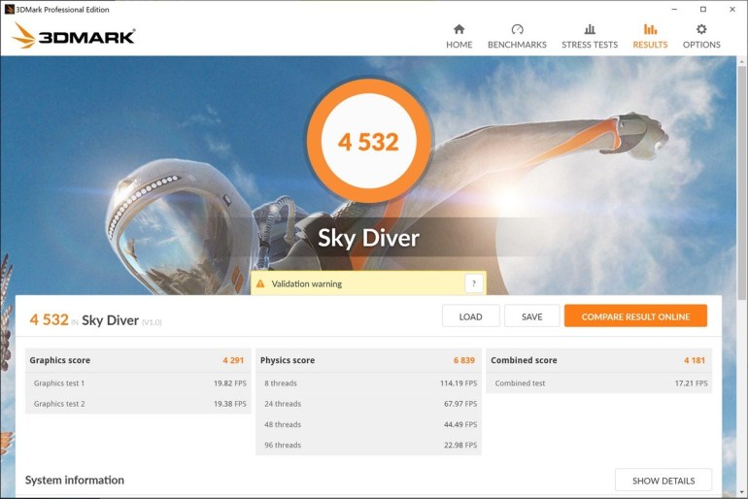
Task: Click the Validation warning triangle icon
Action: click(x=261, y=284)
